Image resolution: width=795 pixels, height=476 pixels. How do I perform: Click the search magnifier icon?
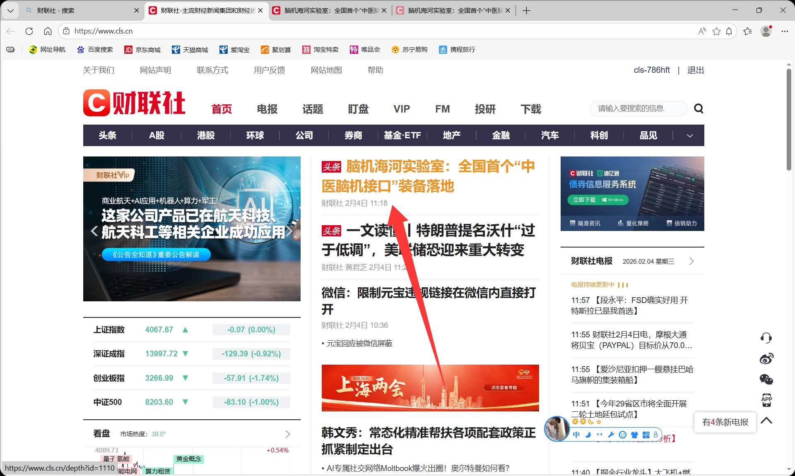699,109
